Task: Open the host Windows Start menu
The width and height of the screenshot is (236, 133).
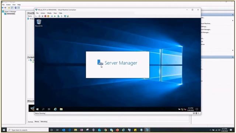Action: pos(4,130)
